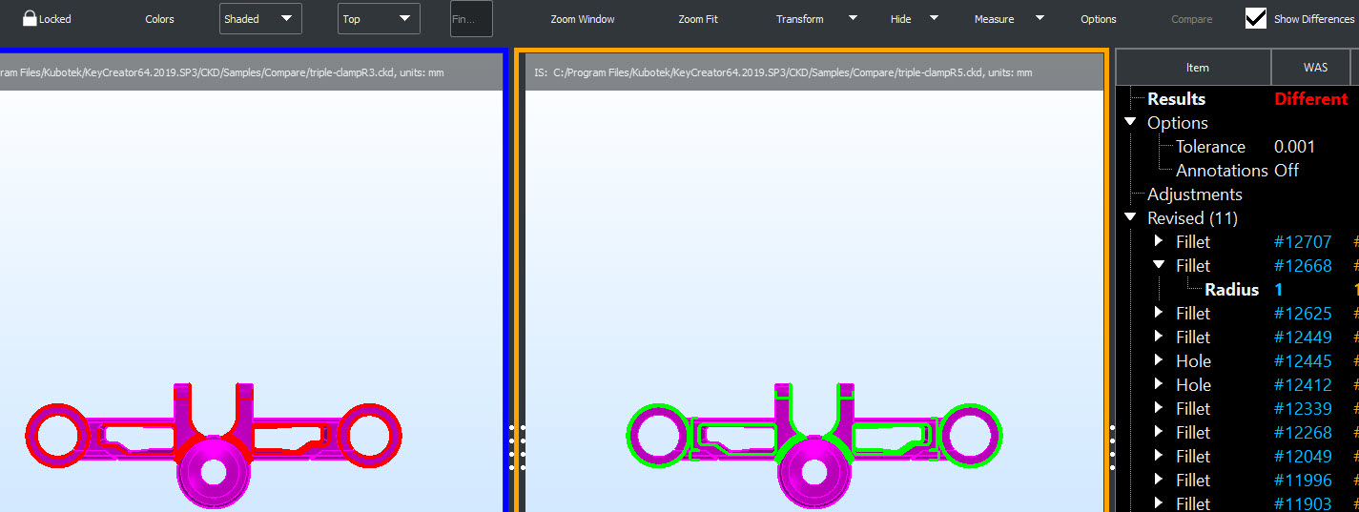
Task: Expand the Hole #12445 row
Action: [x=1159, y=360]
